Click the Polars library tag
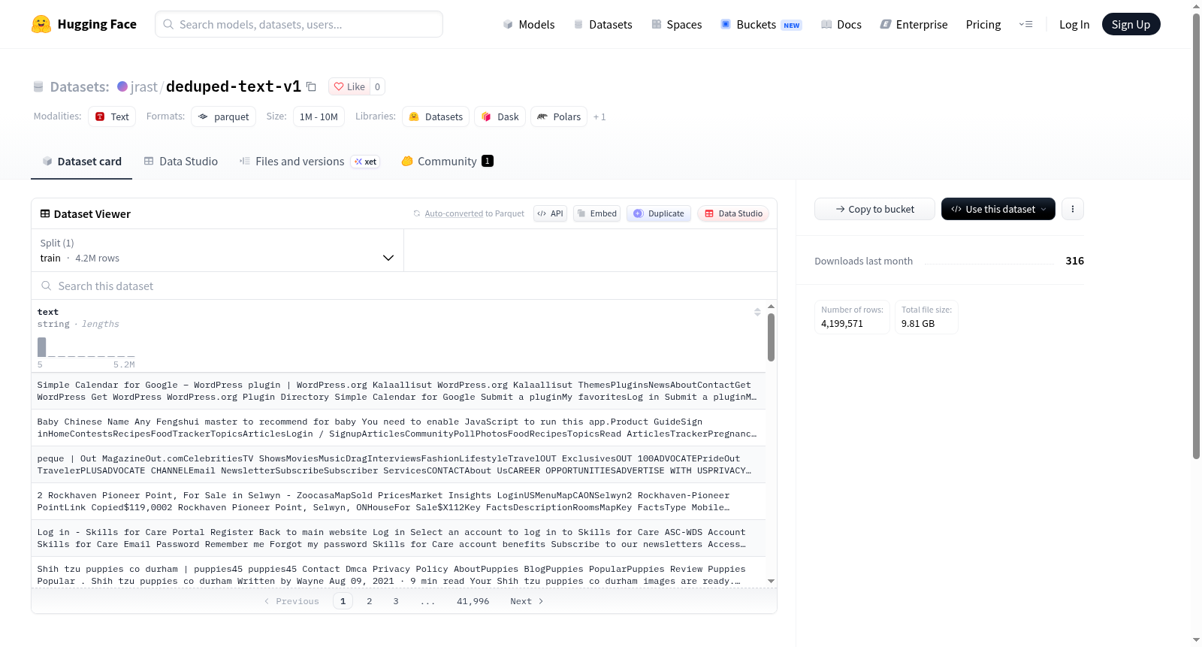Screen dimensions: 1202x647 [x=559, y=116]
